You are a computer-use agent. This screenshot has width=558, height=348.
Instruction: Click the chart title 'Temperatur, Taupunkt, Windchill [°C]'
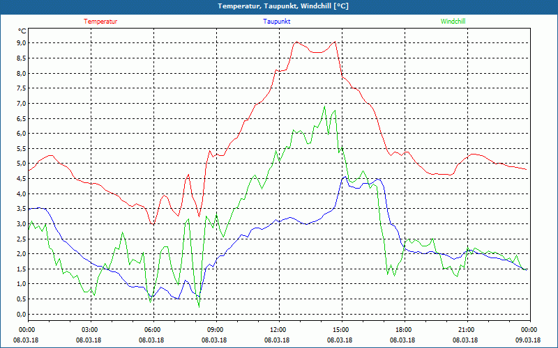[x=283, y=6]
